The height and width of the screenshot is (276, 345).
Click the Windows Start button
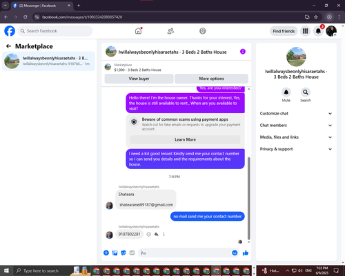[x=6, y=270]
